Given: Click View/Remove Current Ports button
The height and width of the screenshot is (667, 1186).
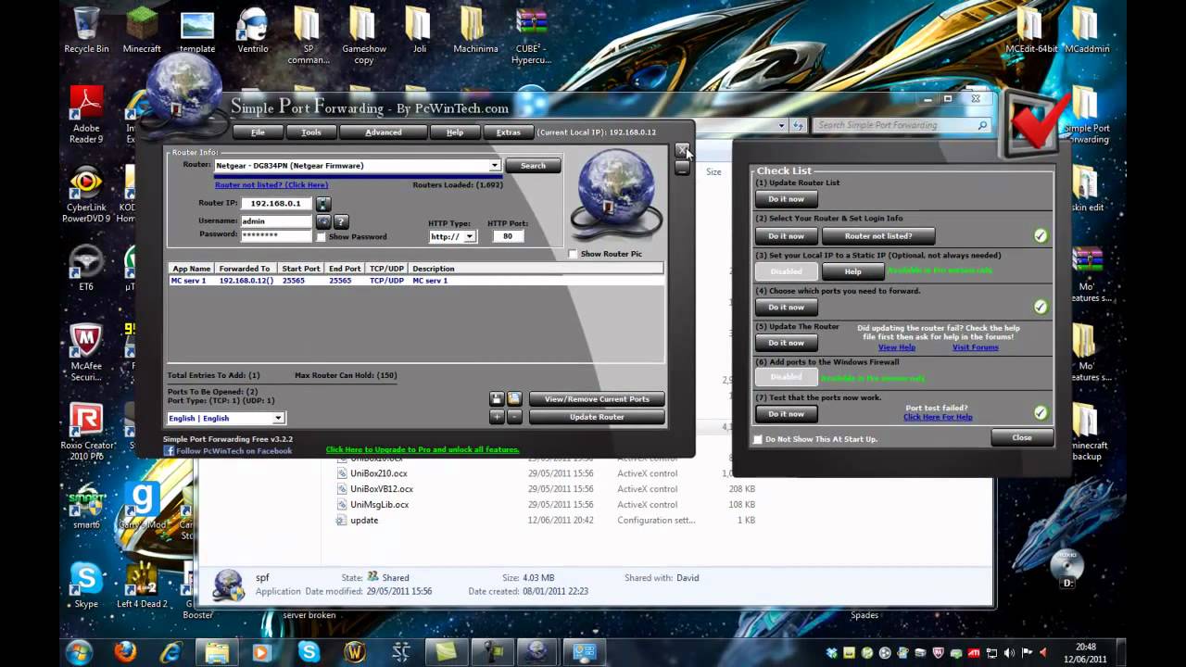Looking at the screenshot, I should tap(597, 399).
